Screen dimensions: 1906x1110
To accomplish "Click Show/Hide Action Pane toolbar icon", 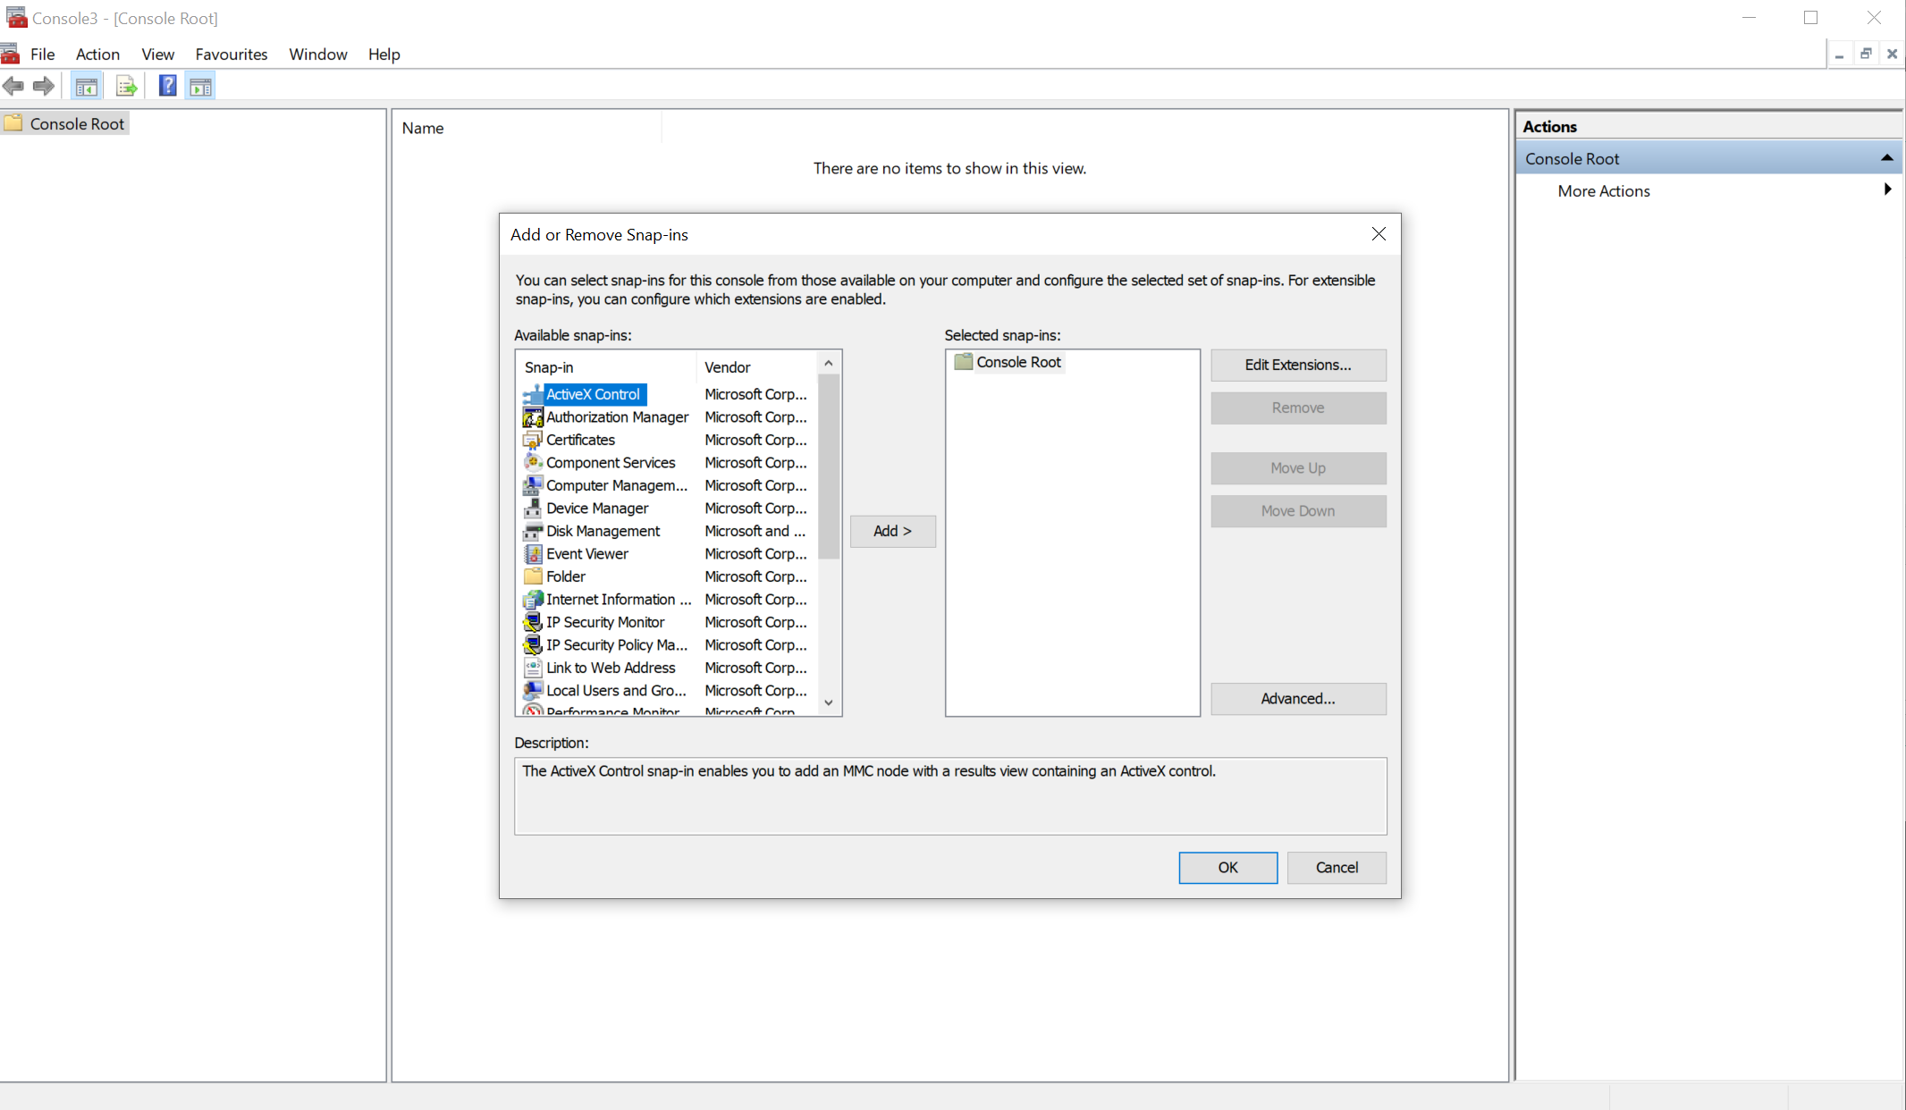I will pos(200,86).
